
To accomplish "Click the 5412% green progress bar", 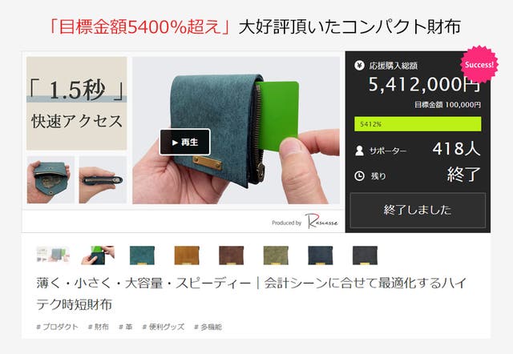I will pyautogui.click(x=418, y=124).
